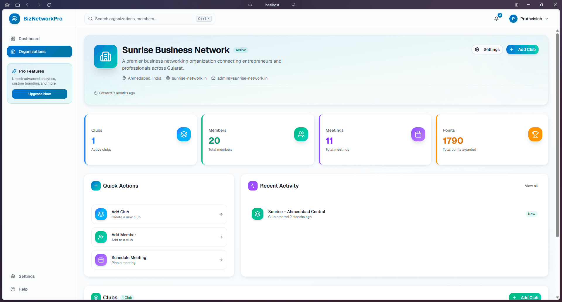Click the Clubs stat card layers icon
Image resolution: width=562 pixels, height=302 pixels.
coord(184,134)
